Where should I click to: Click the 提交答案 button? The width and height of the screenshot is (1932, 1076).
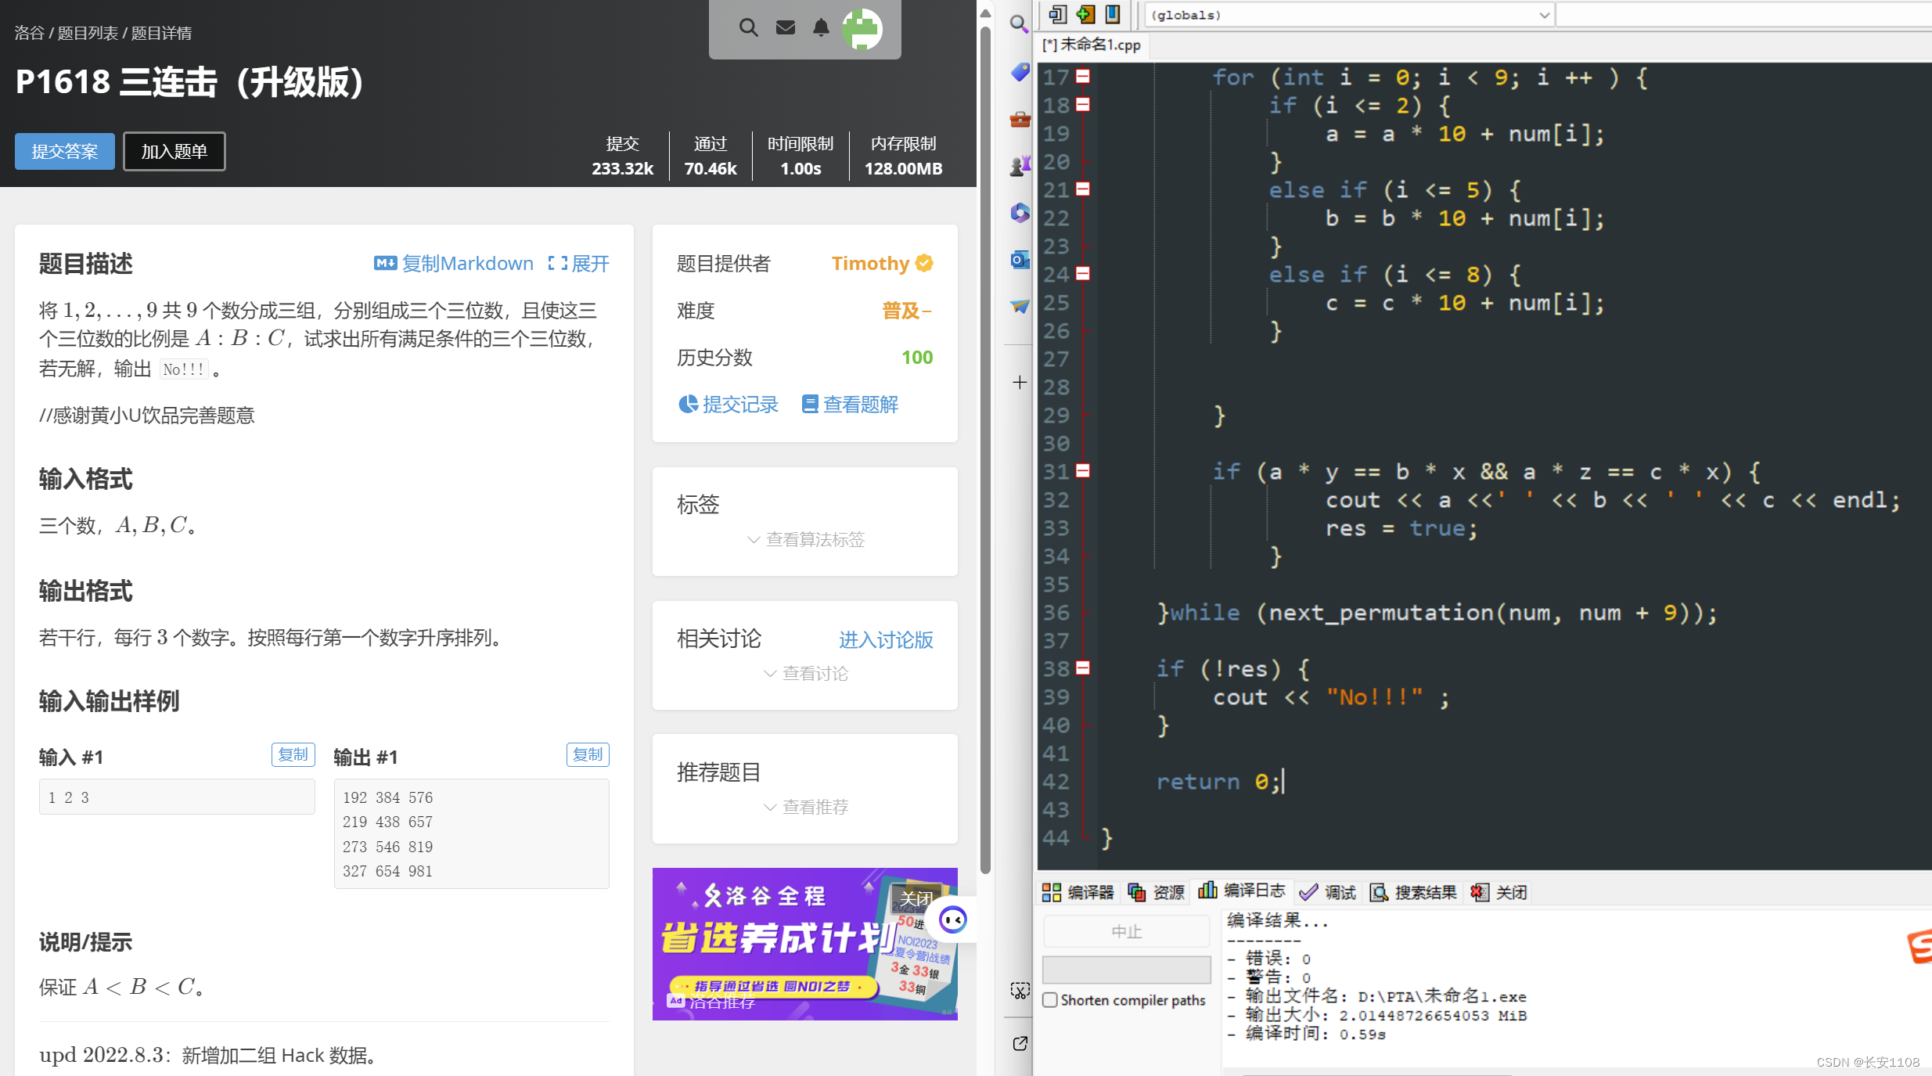click(x=65, y=151)
